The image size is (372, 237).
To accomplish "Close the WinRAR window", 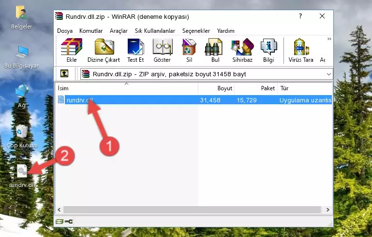I will 322,16.
